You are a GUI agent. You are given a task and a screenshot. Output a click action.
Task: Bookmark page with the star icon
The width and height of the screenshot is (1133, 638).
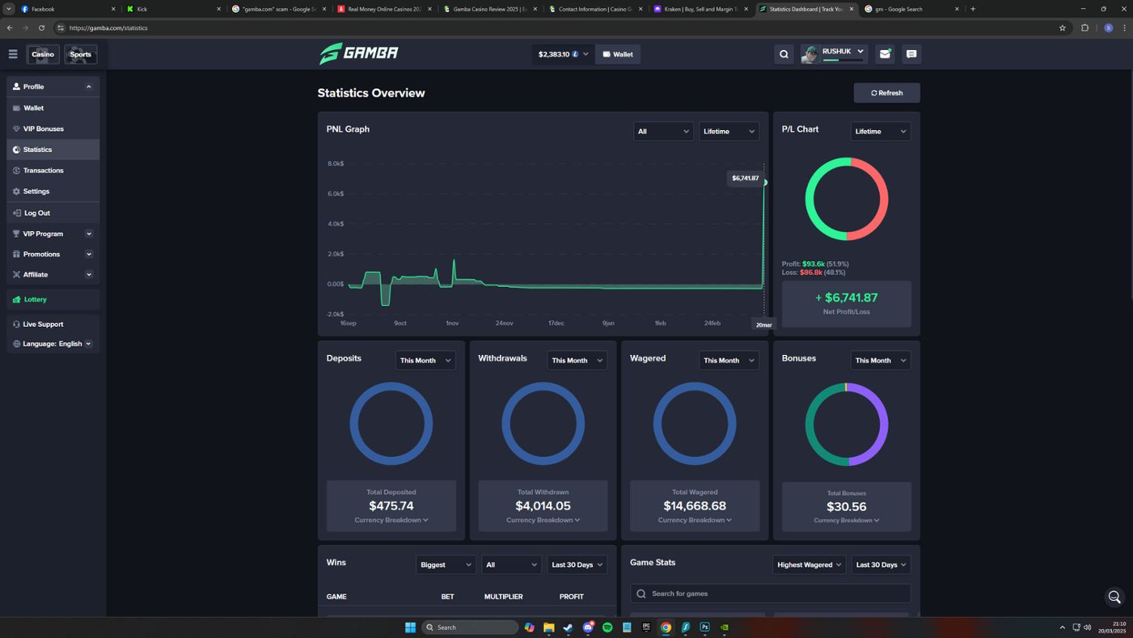(1062, 28)
